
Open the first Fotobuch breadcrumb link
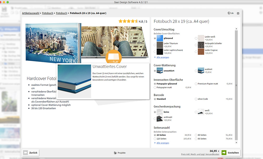[48, 13]
